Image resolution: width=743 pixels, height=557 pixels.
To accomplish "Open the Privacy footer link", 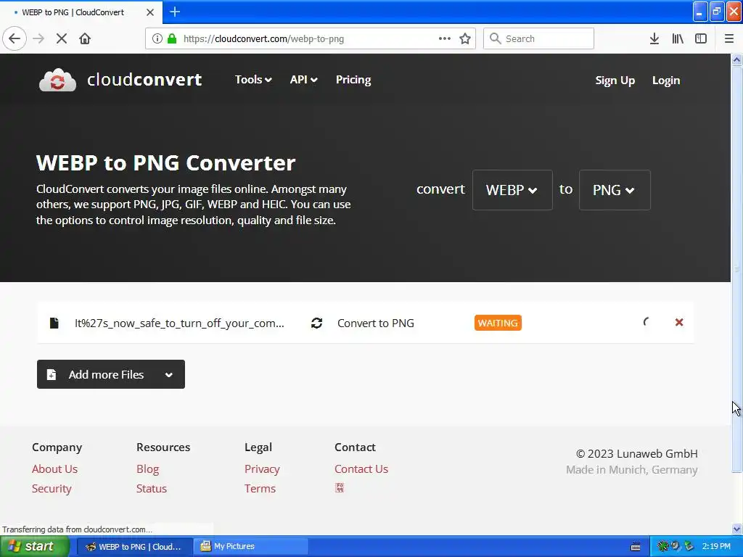I will click(262, 469).
